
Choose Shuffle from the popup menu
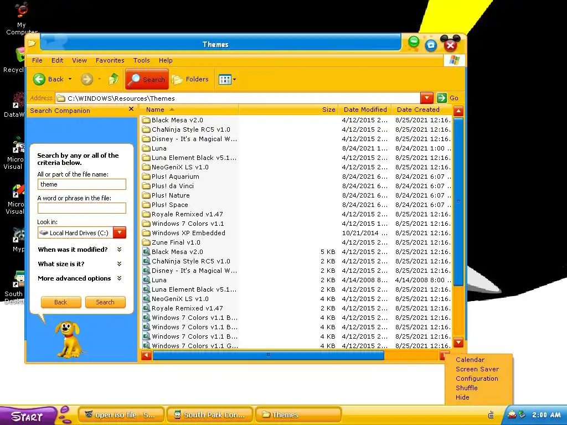[466, 388]
